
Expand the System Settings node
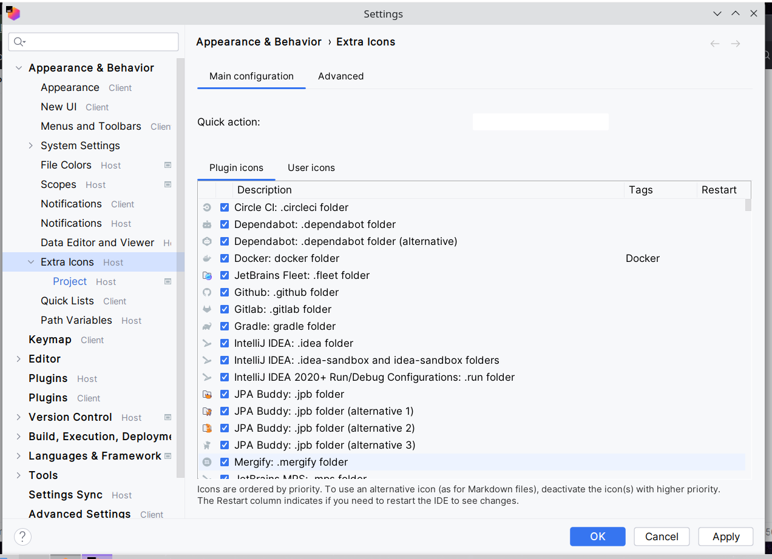30,146
